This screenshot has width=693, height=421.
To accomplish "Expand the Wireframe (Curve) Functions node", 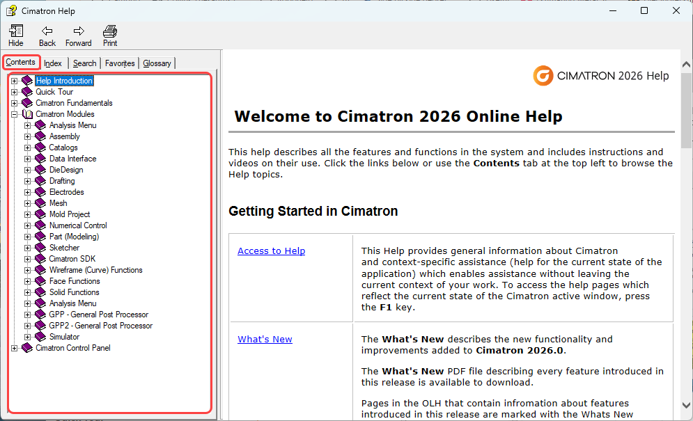I will [x=27, y=271].
